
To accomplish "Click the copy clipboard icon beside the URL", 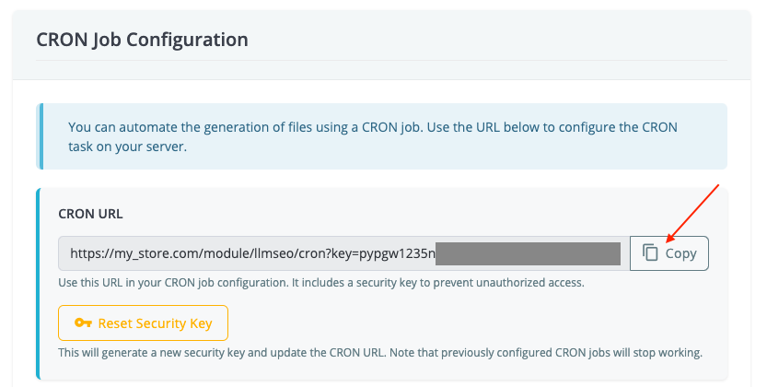I will 650,252.
